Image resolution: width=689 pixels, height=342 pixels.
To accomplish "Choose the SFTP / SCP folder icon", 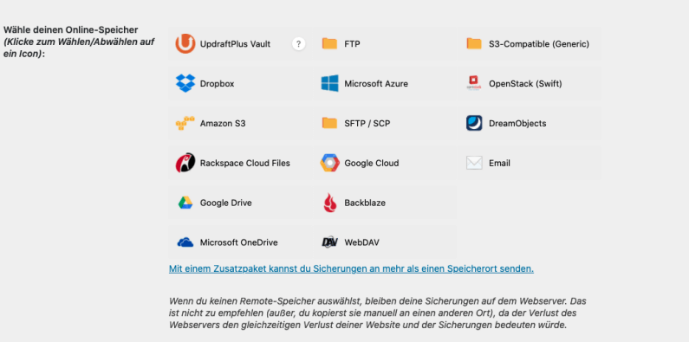I will pos(329,123).
